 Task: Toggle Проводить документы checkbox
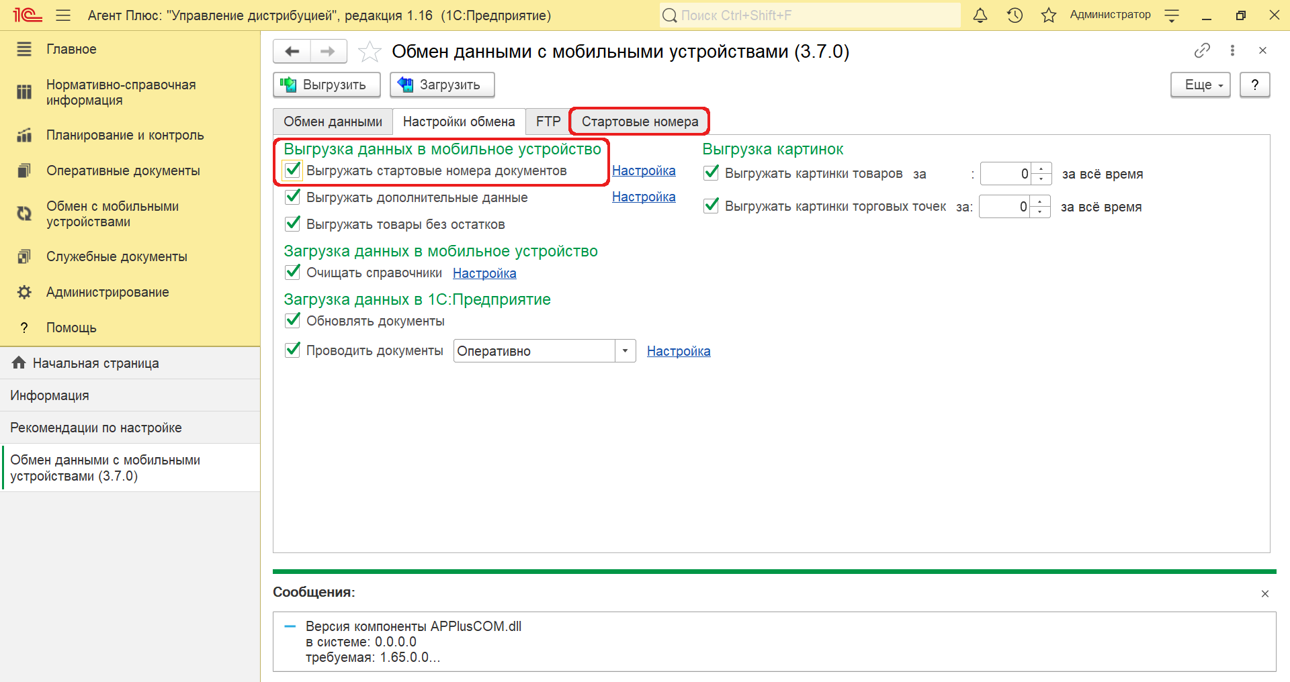pos(292,350)
